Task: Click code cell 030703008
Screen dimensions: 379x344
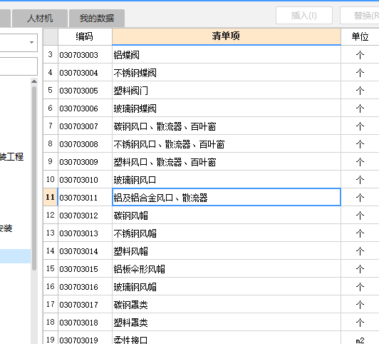Action: point(85,144)
